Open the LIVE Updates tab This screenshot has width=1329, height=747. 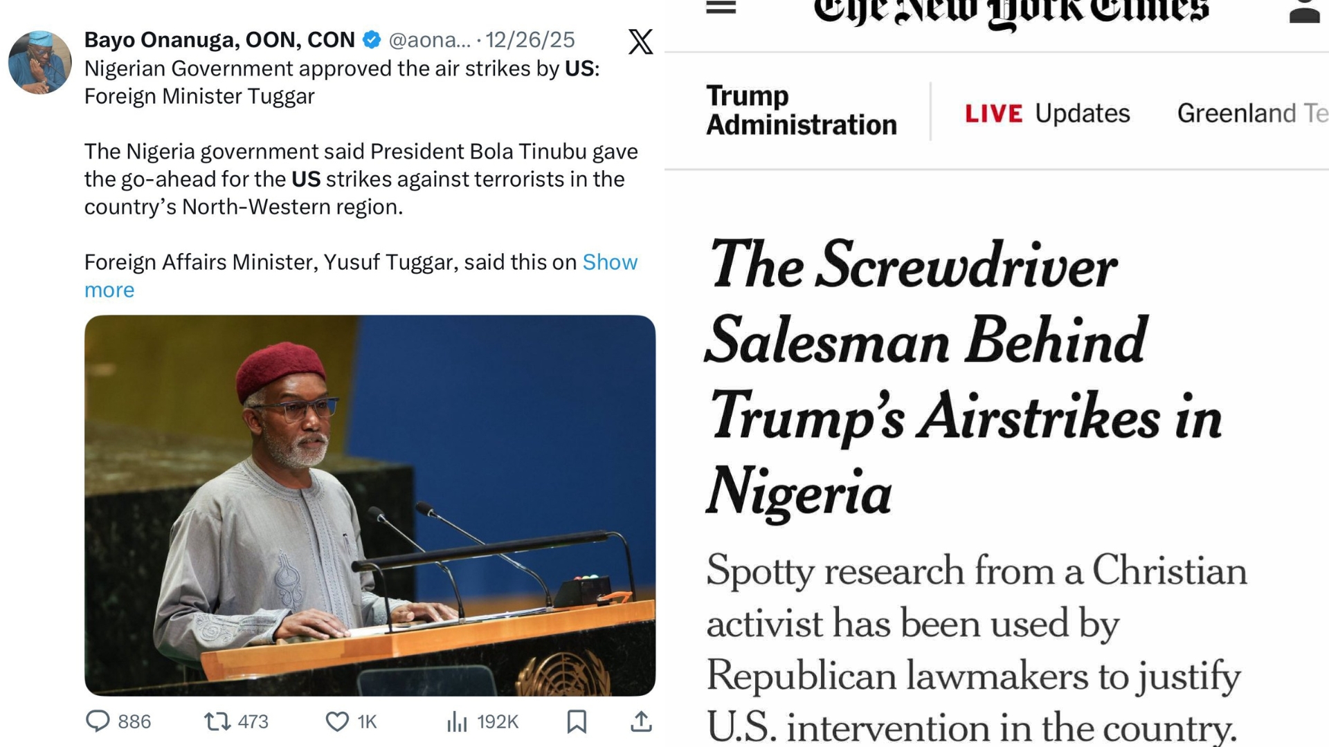1047,113
